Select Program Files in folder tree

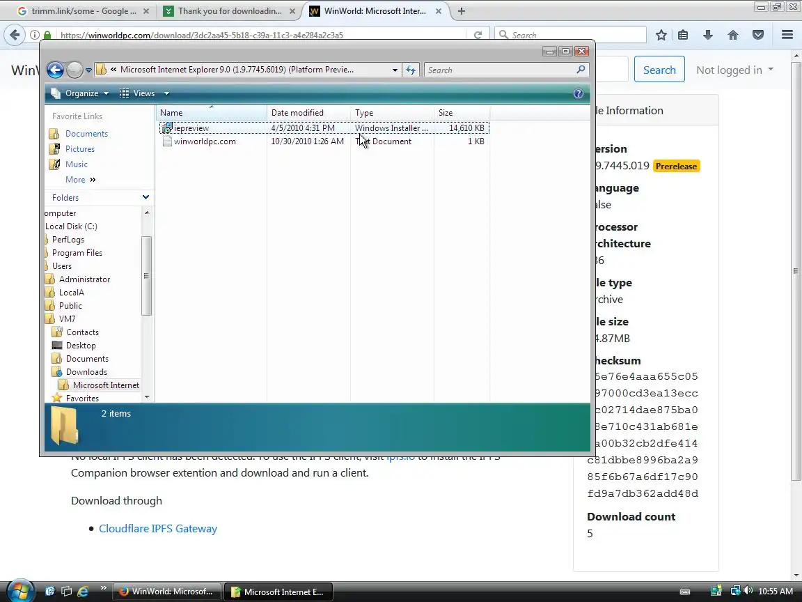click(x=77, y=253)
